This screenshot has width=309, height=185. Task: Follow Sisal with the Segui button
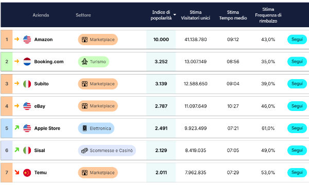pyautogui.click(x=297, y=150)
